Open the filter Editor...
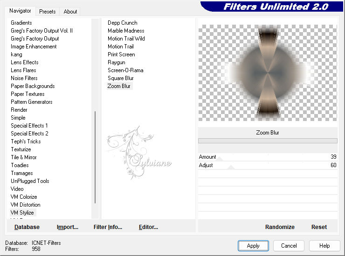 click(148, 227)
